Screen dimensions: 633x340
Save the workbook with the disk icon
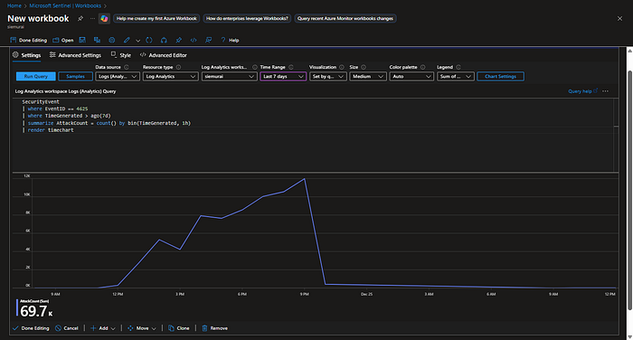(x=82, y=40)
